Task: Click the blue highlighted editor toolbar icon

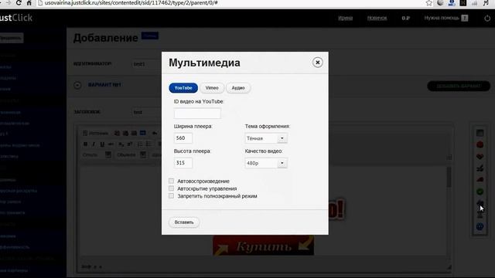Action: (142, 133)
